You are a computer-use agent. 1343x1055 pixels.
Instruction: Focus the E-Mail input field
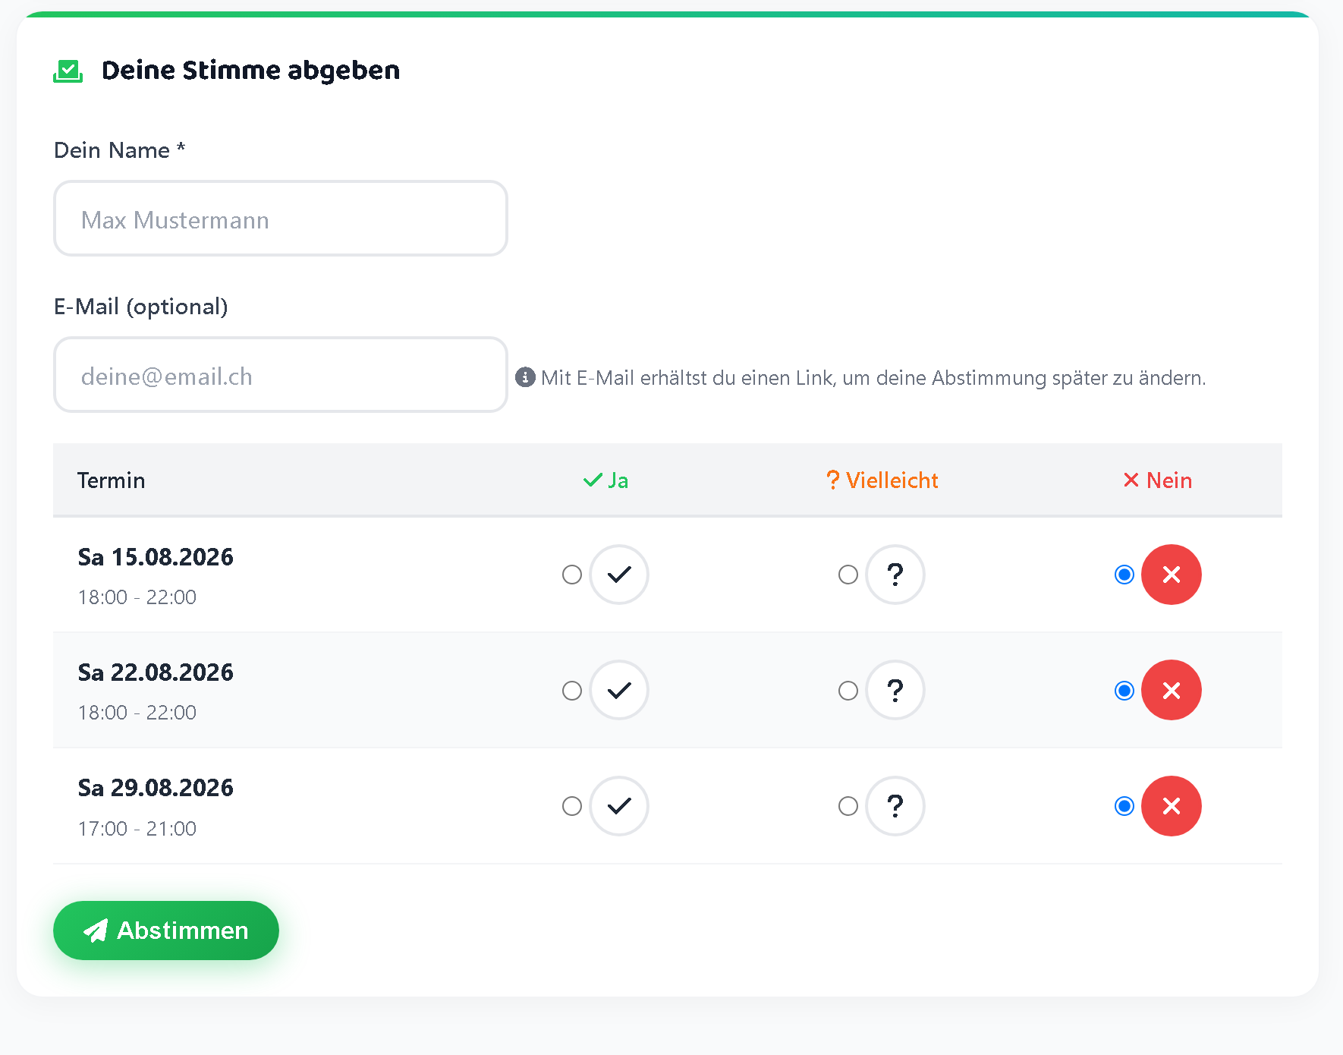click(281, 375)
